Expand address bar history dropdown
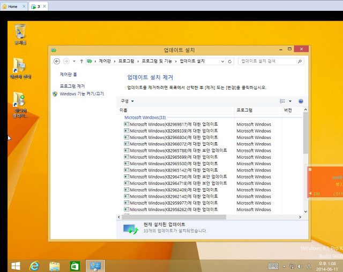 click(222, 61)
